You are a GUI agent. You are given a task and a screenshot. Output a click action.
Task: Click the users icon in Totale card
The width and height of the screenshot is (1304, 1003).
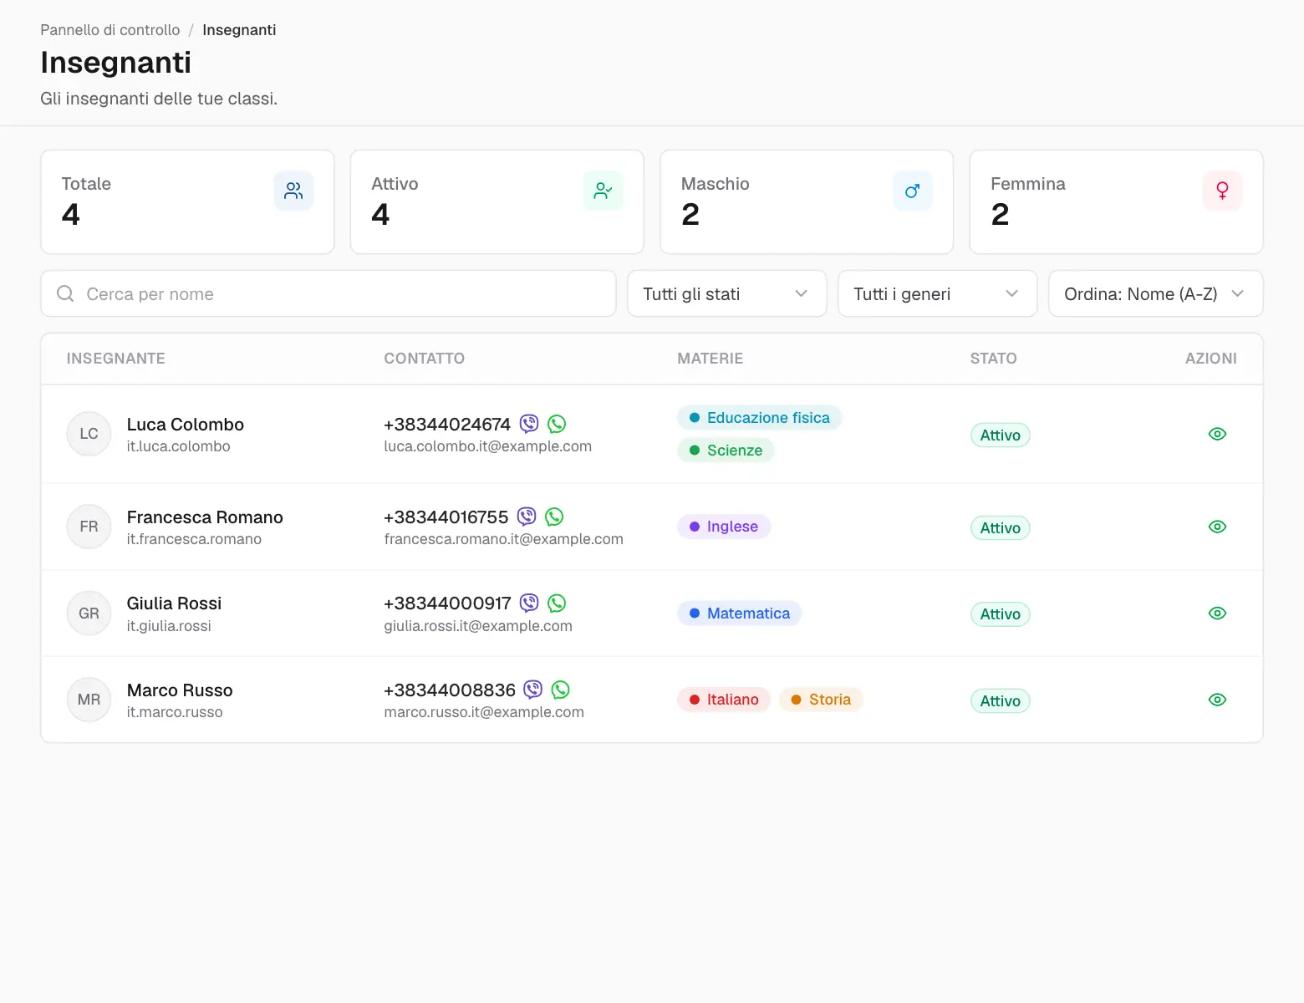tap(293, 191)
